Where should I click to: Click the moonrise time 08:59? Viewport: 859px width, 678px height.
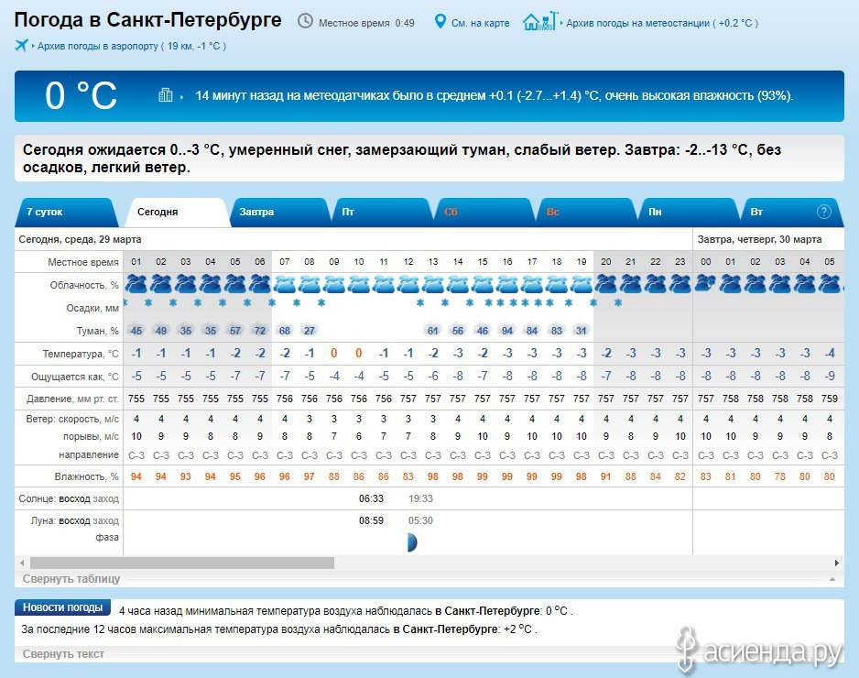coord(371,520)
